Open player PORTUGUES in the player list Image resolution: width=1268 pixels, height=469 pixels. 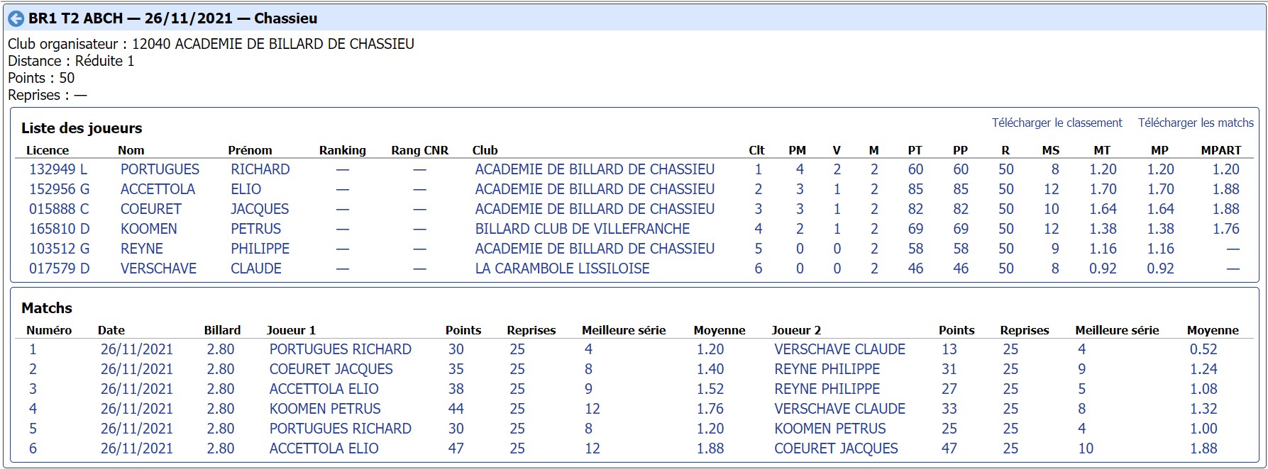pos(160,169)
